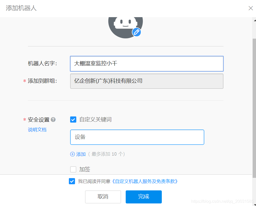Click the scrollbar down arrow

tap(254, 204)
